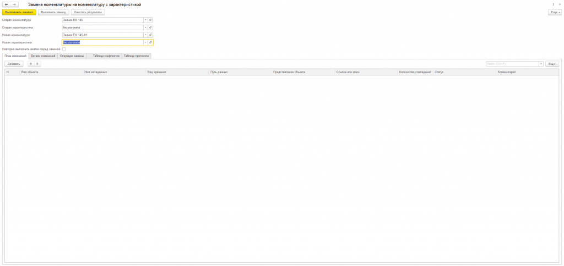This screenshot has height=266, width=564.
Task: Click the Представление объекта column header
Action: [303, 72]
